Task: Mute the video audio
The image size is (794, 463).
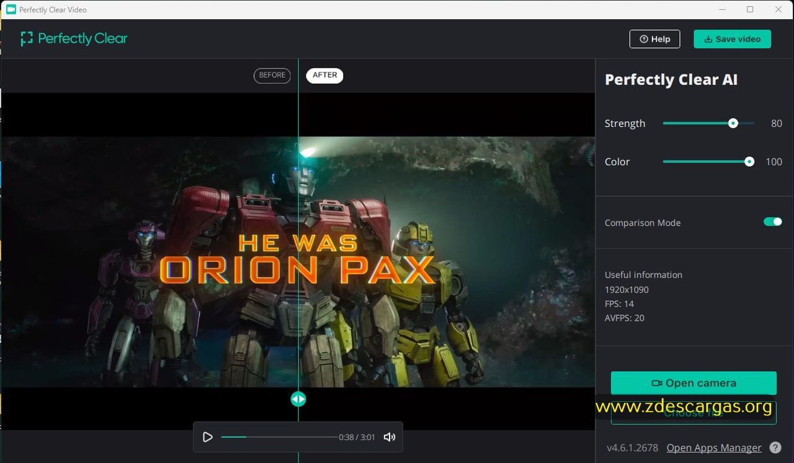Action: click(x=390, y=437)
